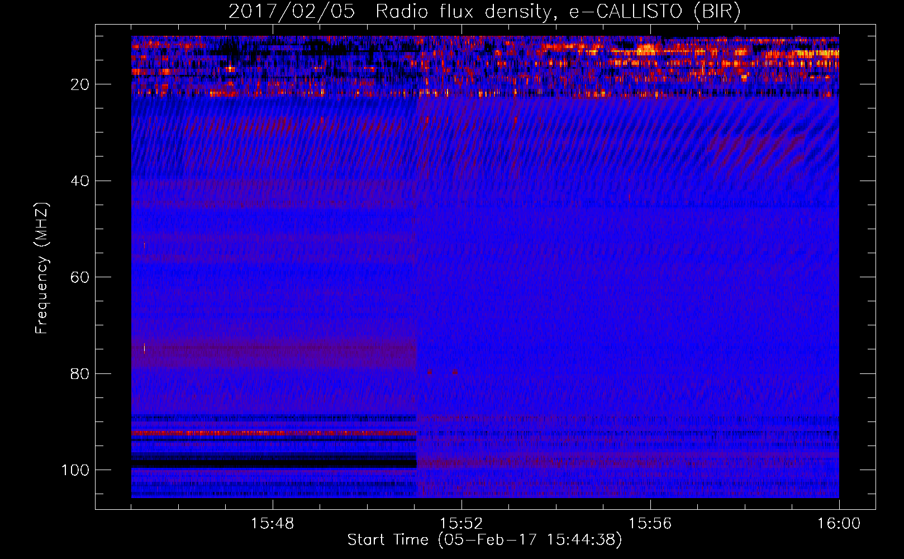Click the plot title 'Radio flux density, e-CALLISTO (BIR)'
Viewport: 904px width, 559px height.
tap(558, 12)
